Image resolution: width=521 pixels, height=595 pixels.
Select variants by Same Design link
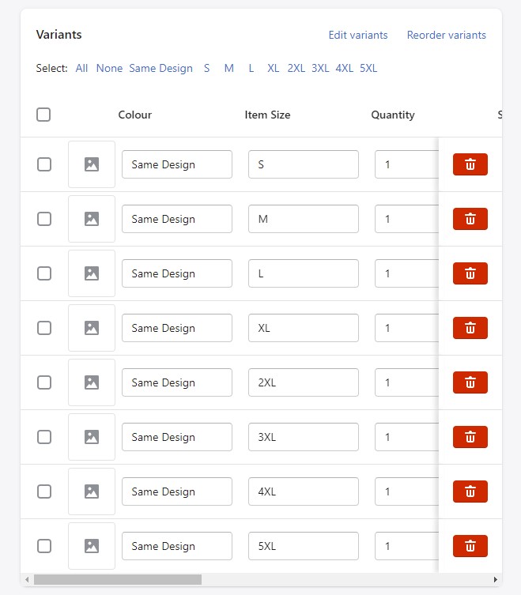coord(161,68)
